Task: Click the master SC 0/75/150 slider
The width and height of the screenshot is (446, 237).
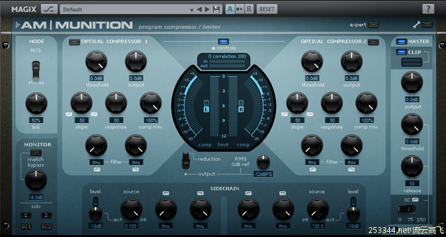Action: (x=407, y=209)
